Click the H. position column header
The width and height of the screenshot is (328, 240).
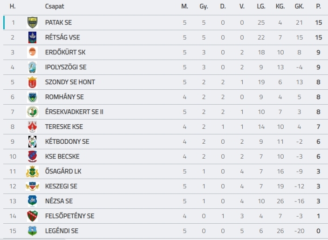click(13, 6)
